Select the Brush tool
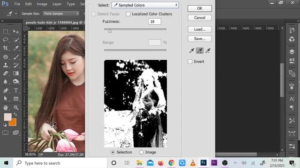Image resolution: width=300 pixels, height=168 pixels. pos(16,57)
